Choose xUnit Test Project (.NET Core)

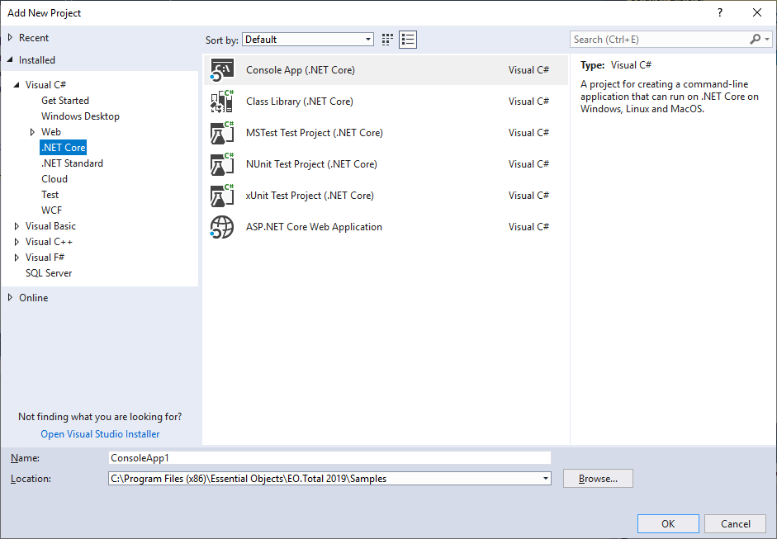[x=386, y=195]
